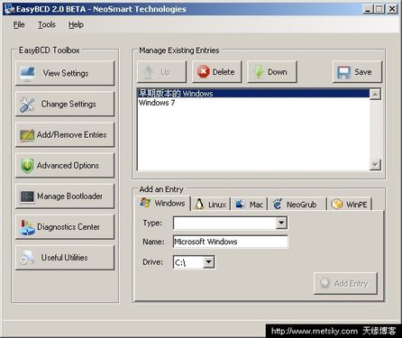The width and height of the screenshot is (402, 338).
Task: Switch to the Linux tab label
Action: tap(217, 205)
